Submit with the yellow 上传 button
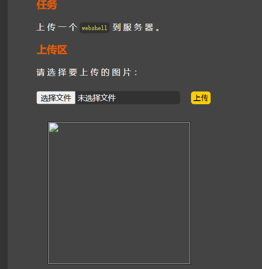 click(201, 98)
